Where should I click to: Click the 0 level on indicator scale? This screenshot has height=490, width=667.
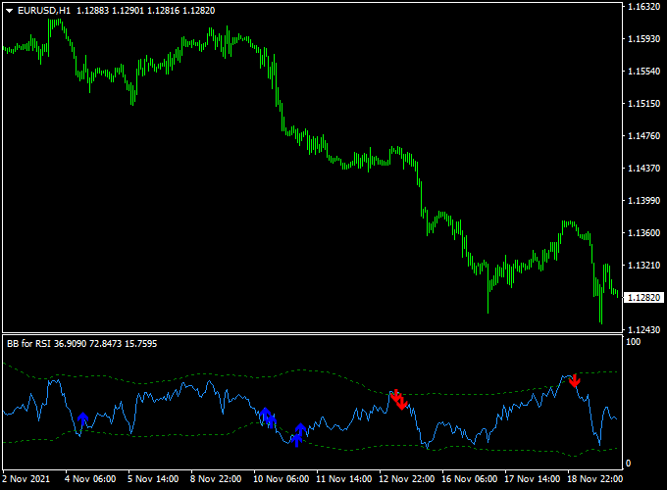(x=629, y=464)
